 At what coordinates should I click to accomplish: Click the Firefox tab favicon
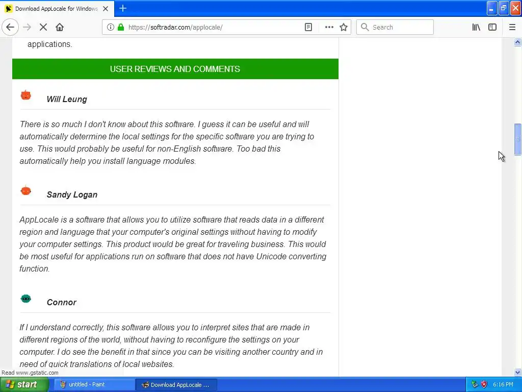[x=9, y=9]
